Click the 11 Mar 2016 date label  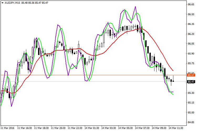(x=7, y=128)
